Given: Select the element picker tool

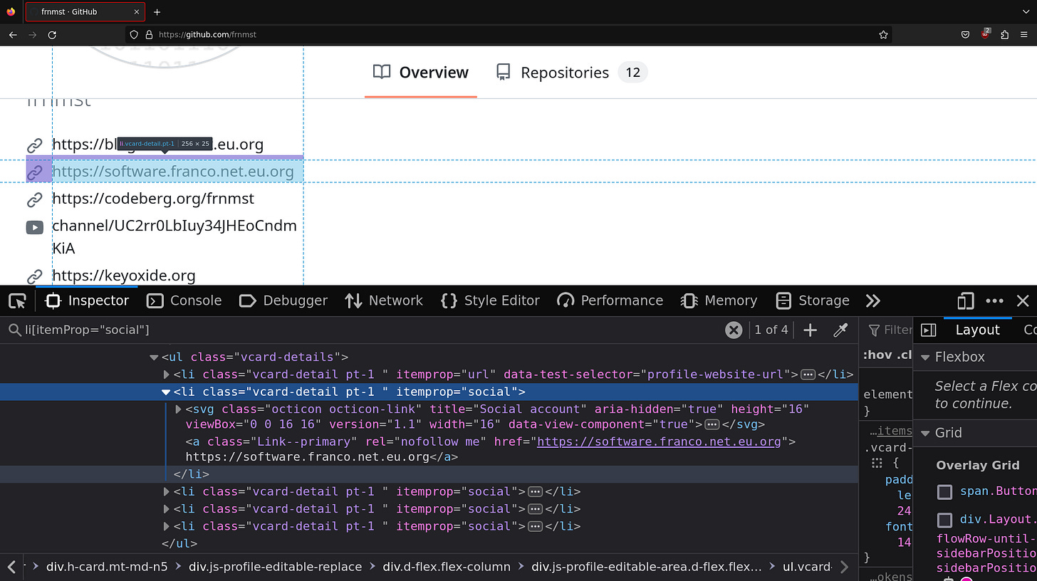Looking at the screenshot, I should tap(17, 300).
